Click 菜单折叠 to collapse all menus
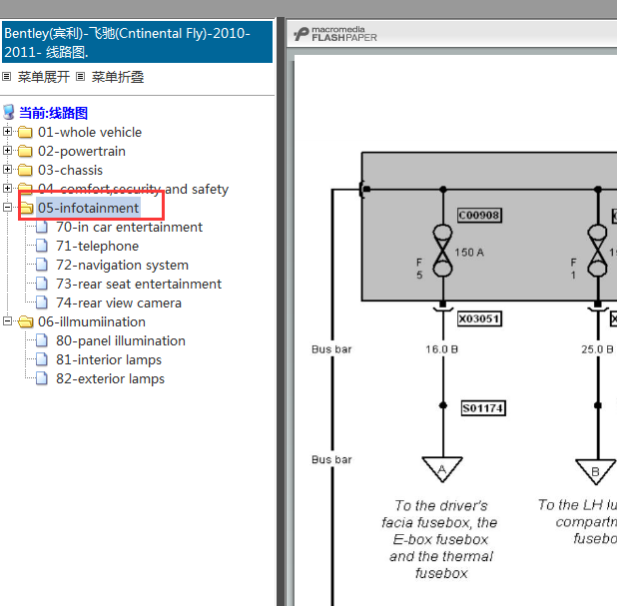617x606 pixels. click(x=118, y=77)
